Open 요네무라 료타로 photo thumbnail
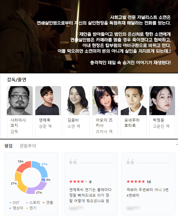Viewport: 178px width, 219px height. (x=133, y=101)
